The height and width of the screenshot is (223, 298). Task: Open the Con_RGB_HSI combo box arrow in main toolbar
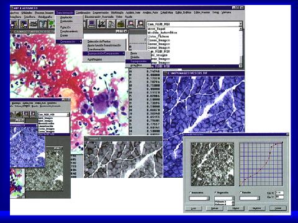point(240,24)
